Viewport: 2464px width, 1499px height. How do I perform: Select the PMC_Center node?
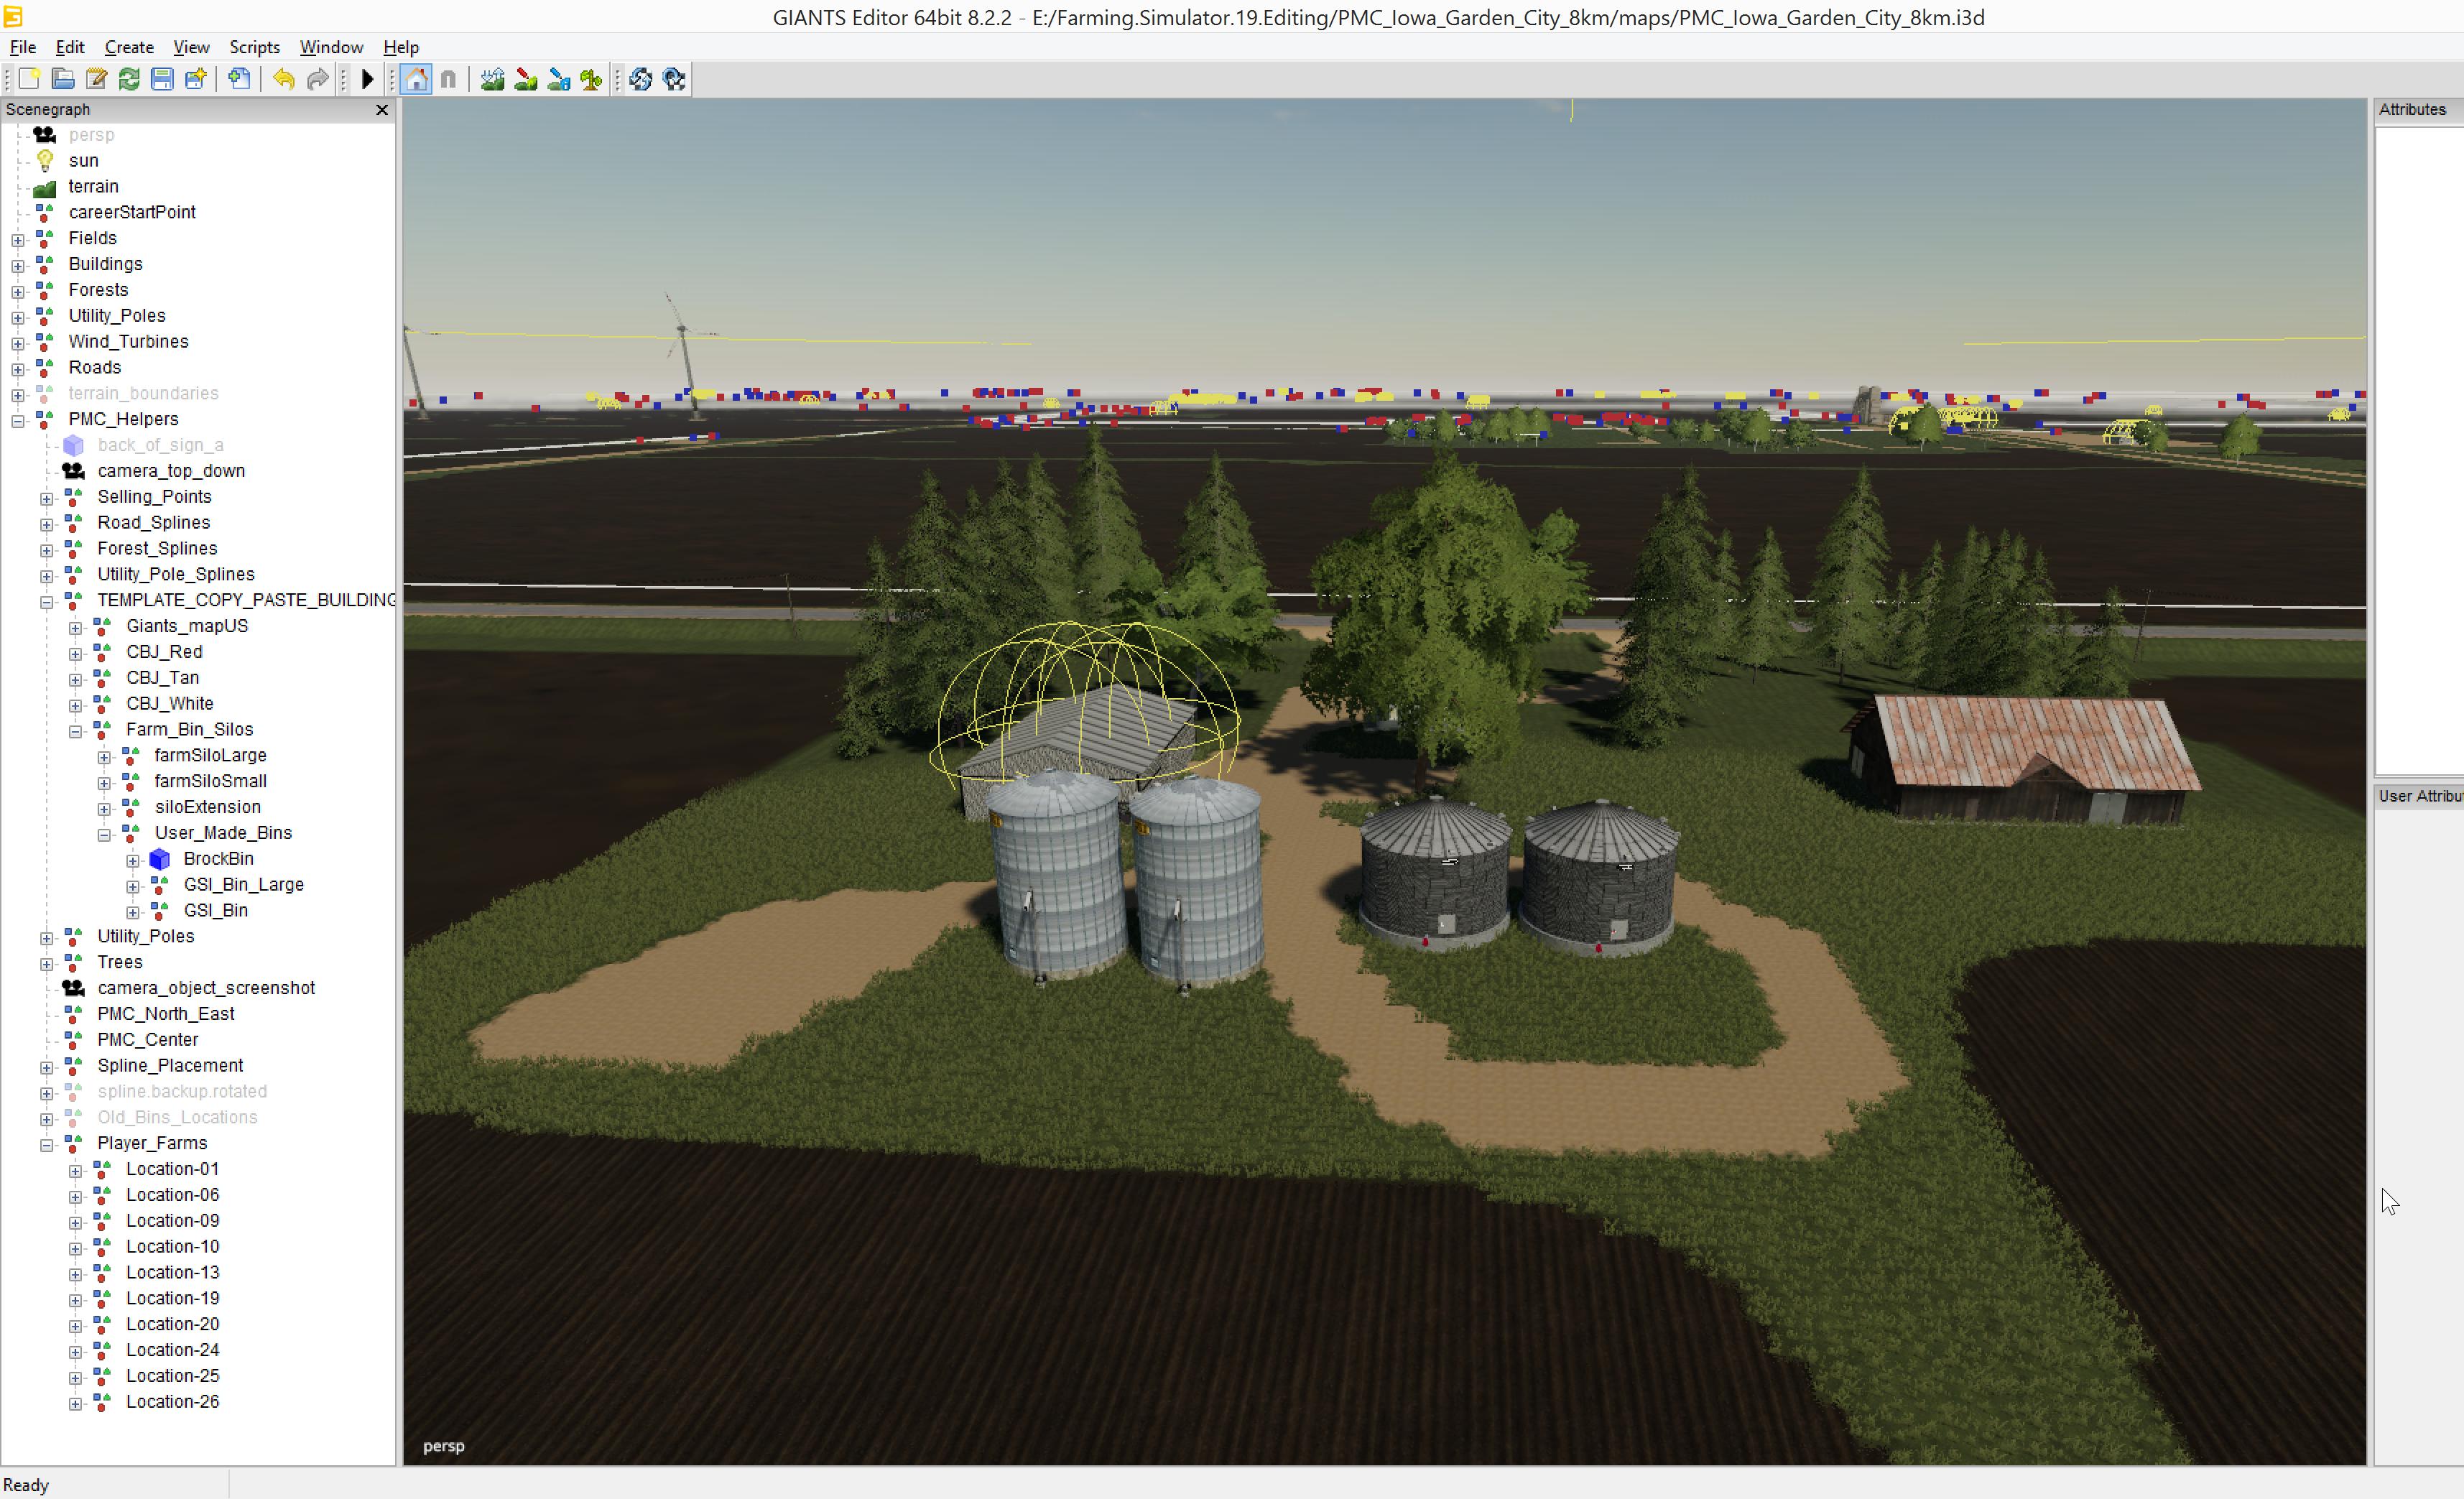pyautogui.click(x=147, y=1039)
